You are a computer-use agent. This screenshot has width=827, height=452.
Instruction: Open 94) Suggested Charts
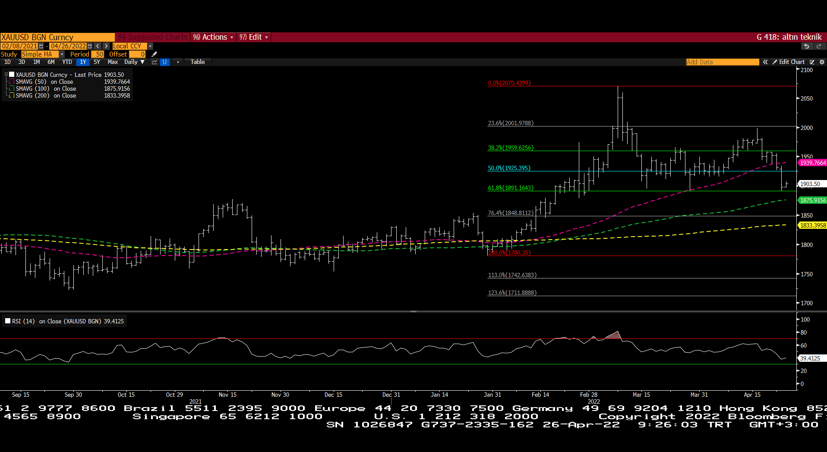[x=153, y=37]
